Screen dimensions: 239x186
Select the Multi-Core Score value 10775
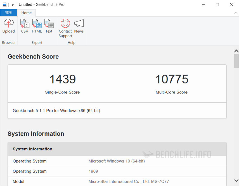click(172, 79)
